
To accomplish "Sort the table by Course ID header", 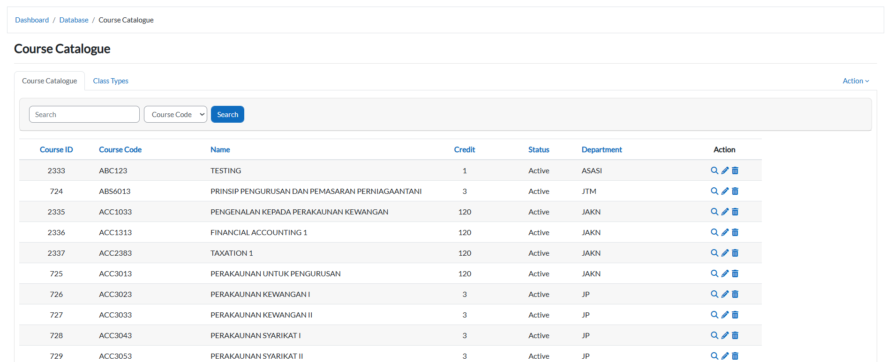I will (56, 150).
